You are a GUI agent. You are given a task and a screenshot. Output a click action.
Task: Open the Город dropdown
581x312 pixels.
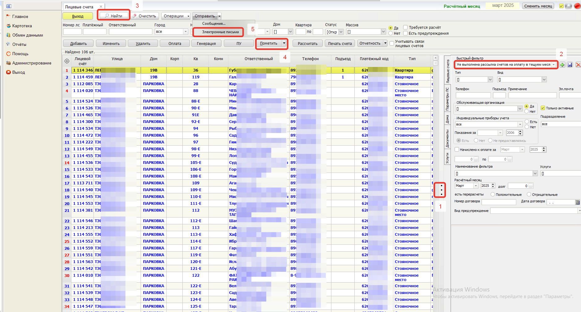(x=186, y=32)
